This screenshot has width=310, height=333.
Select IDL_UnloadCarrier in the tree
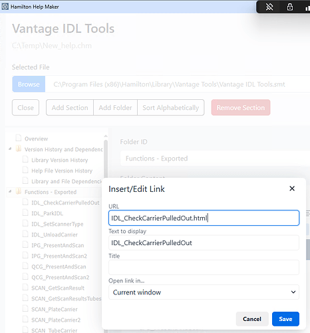[x=55, y=234]
